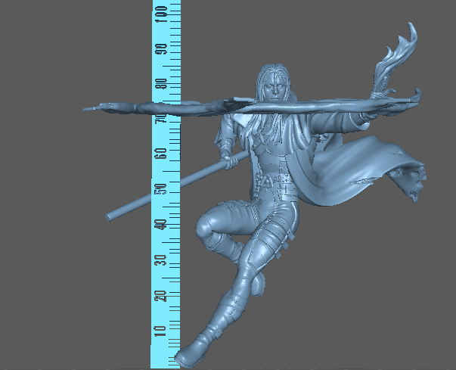Screen dimensions: 456x370
Task: Click the 20 mark on the ruler
Action: [161, 295]
